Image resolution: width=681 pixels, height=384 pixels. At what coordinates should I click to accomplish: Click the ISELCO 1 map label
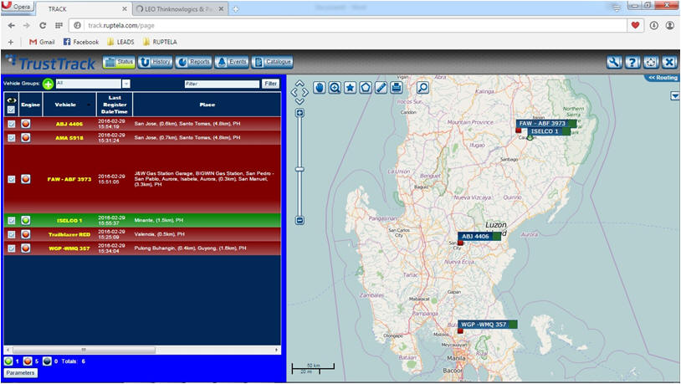549,131
